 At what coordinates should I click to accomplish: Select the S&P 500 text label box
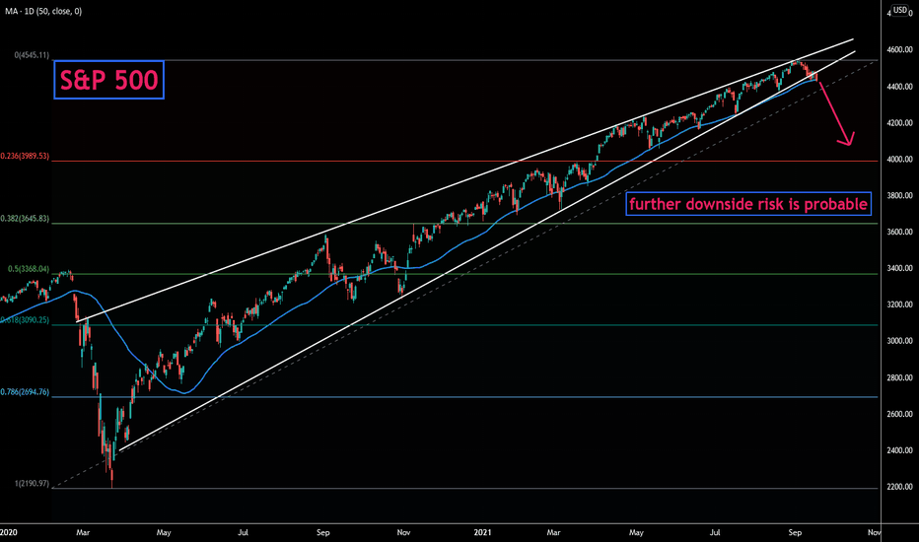[x=109, y=80]
